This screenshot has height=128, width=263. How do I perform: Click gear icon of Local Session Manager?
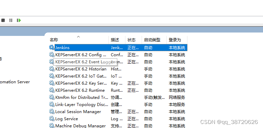[52, 111]
